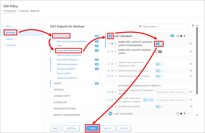Open the Basic section

pos(8,26)
